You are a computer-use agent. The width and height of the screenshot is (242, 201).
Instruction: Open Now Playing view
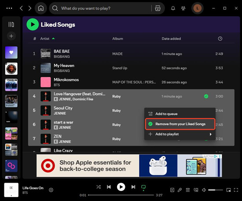[x=172, y=190]
